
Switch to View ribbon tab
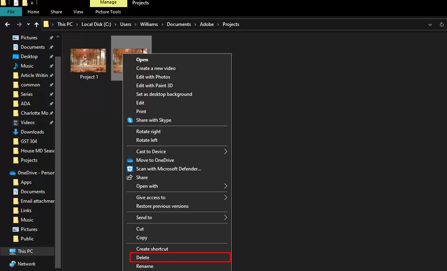point(78,12)
